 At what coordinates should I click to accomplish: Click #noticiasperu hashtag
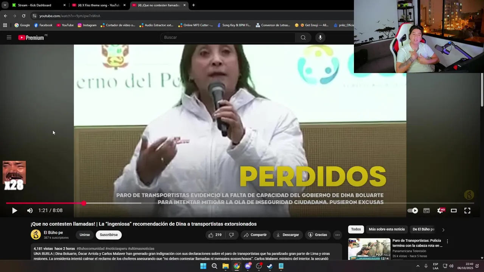point(116,249)
